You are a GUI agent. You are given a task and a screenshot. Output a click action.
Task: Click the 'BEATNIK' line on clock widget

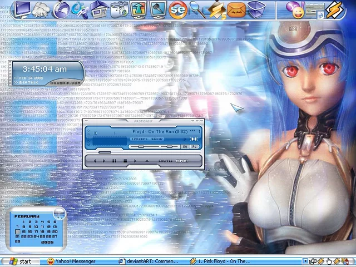28,83
